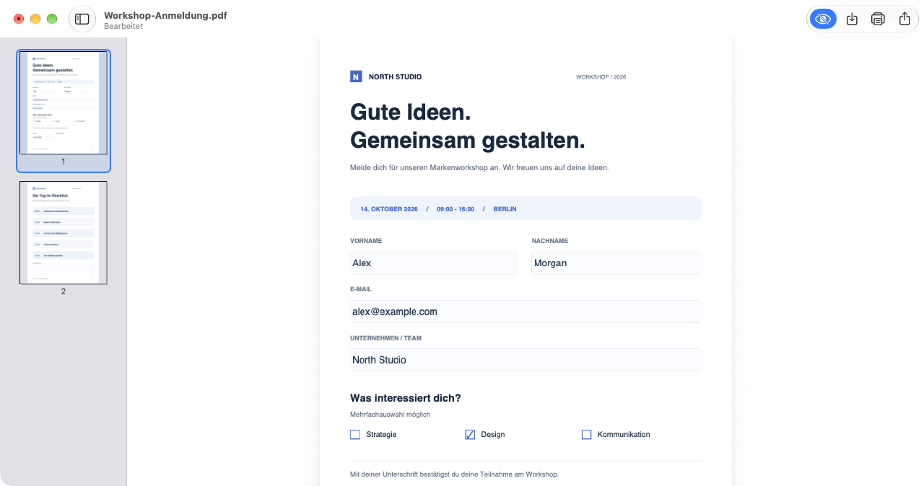Open the print icon

click(x=878, y=19)
